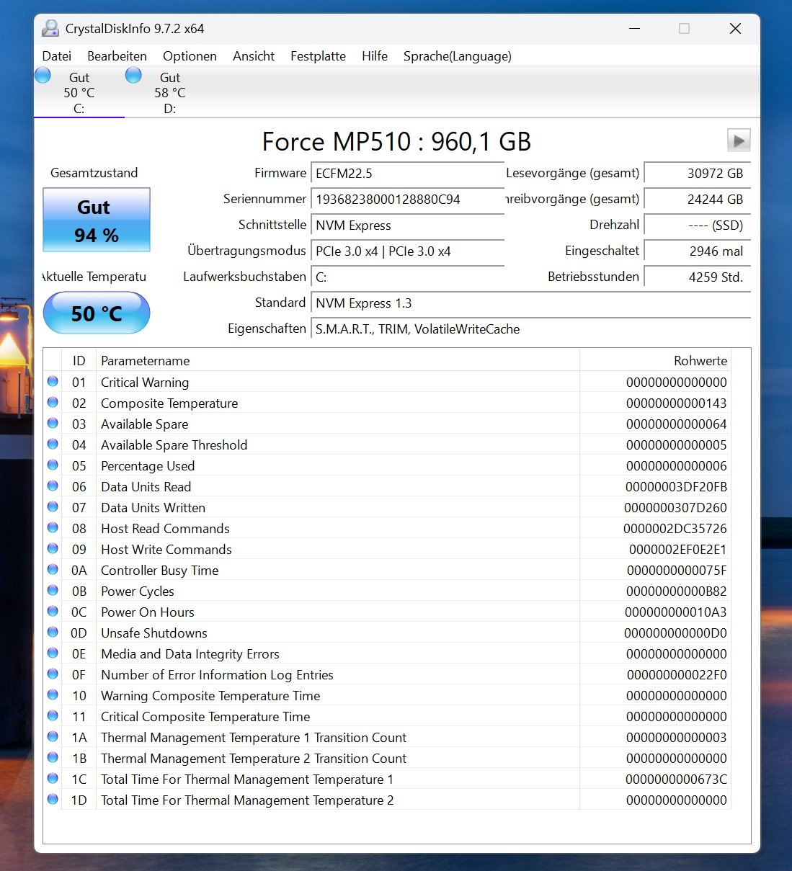Image resolution: width=792 pixels, height=871 pixels.
Task: Click status orb of Critical Warning row
Action: 53,382
